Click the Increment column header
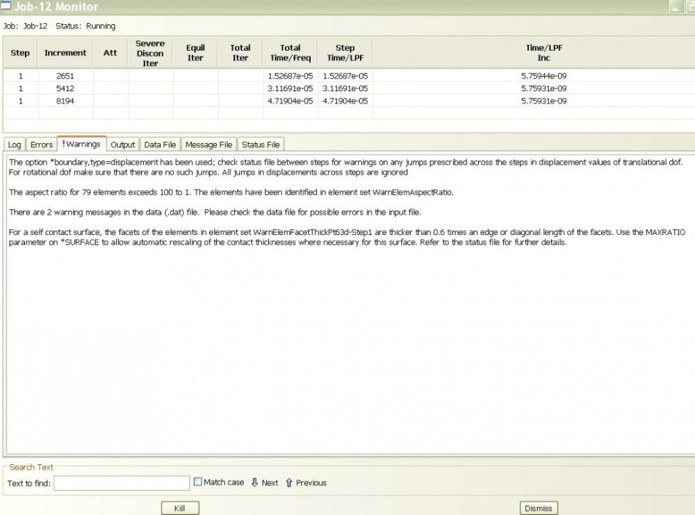695x515 pixels. tap(65, 53)
